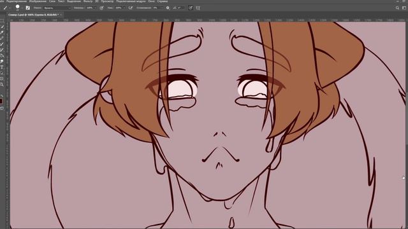Open the Слои menu

[x=52, y=1]
